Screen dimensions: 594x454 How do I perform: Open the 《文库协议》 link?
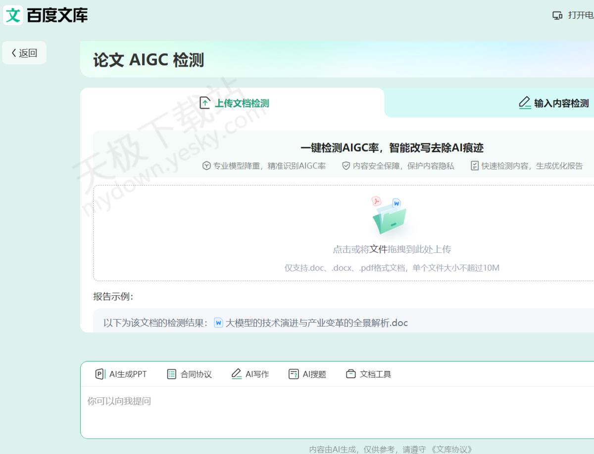[x=452, y=449]
